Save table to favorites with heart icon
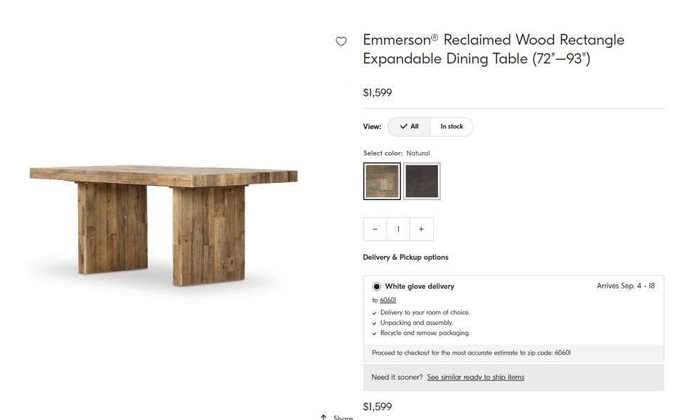Image resolution: width=675 pixels, height=420 pixels. (341, 42)
